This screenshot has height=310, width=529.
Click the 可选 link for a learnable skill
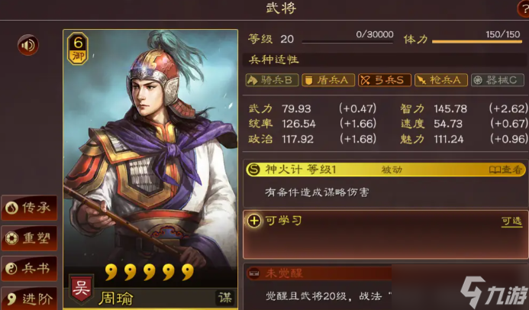coord(511,221)
